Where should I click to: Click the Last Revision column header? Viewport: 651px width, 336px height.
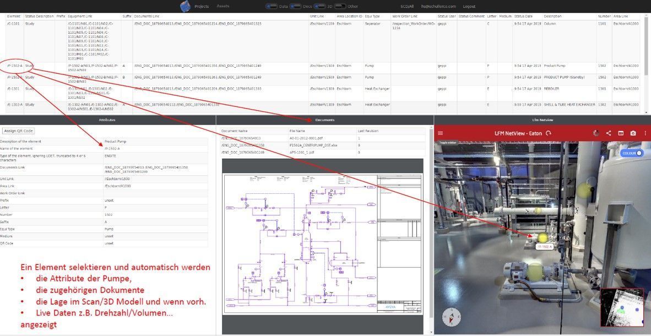(x=367, y=131)
